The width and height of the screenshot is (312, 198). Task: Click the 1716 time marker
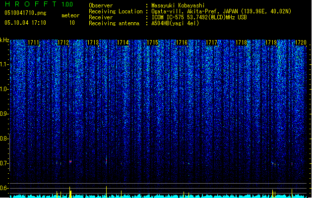coord(182,43)
